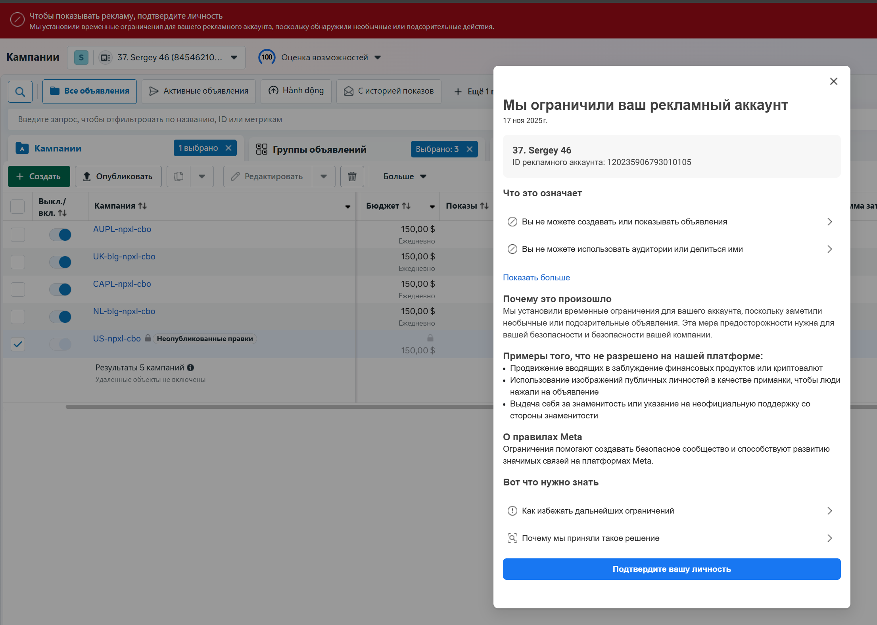Click the 100 opportunity score icon

(267, 58)
